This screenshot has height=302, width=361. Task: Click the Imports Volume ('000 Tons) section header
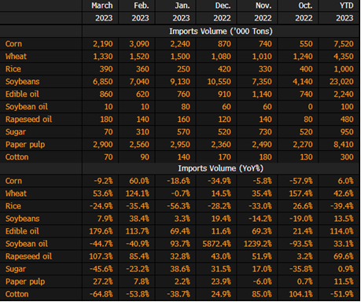[221, 31]
